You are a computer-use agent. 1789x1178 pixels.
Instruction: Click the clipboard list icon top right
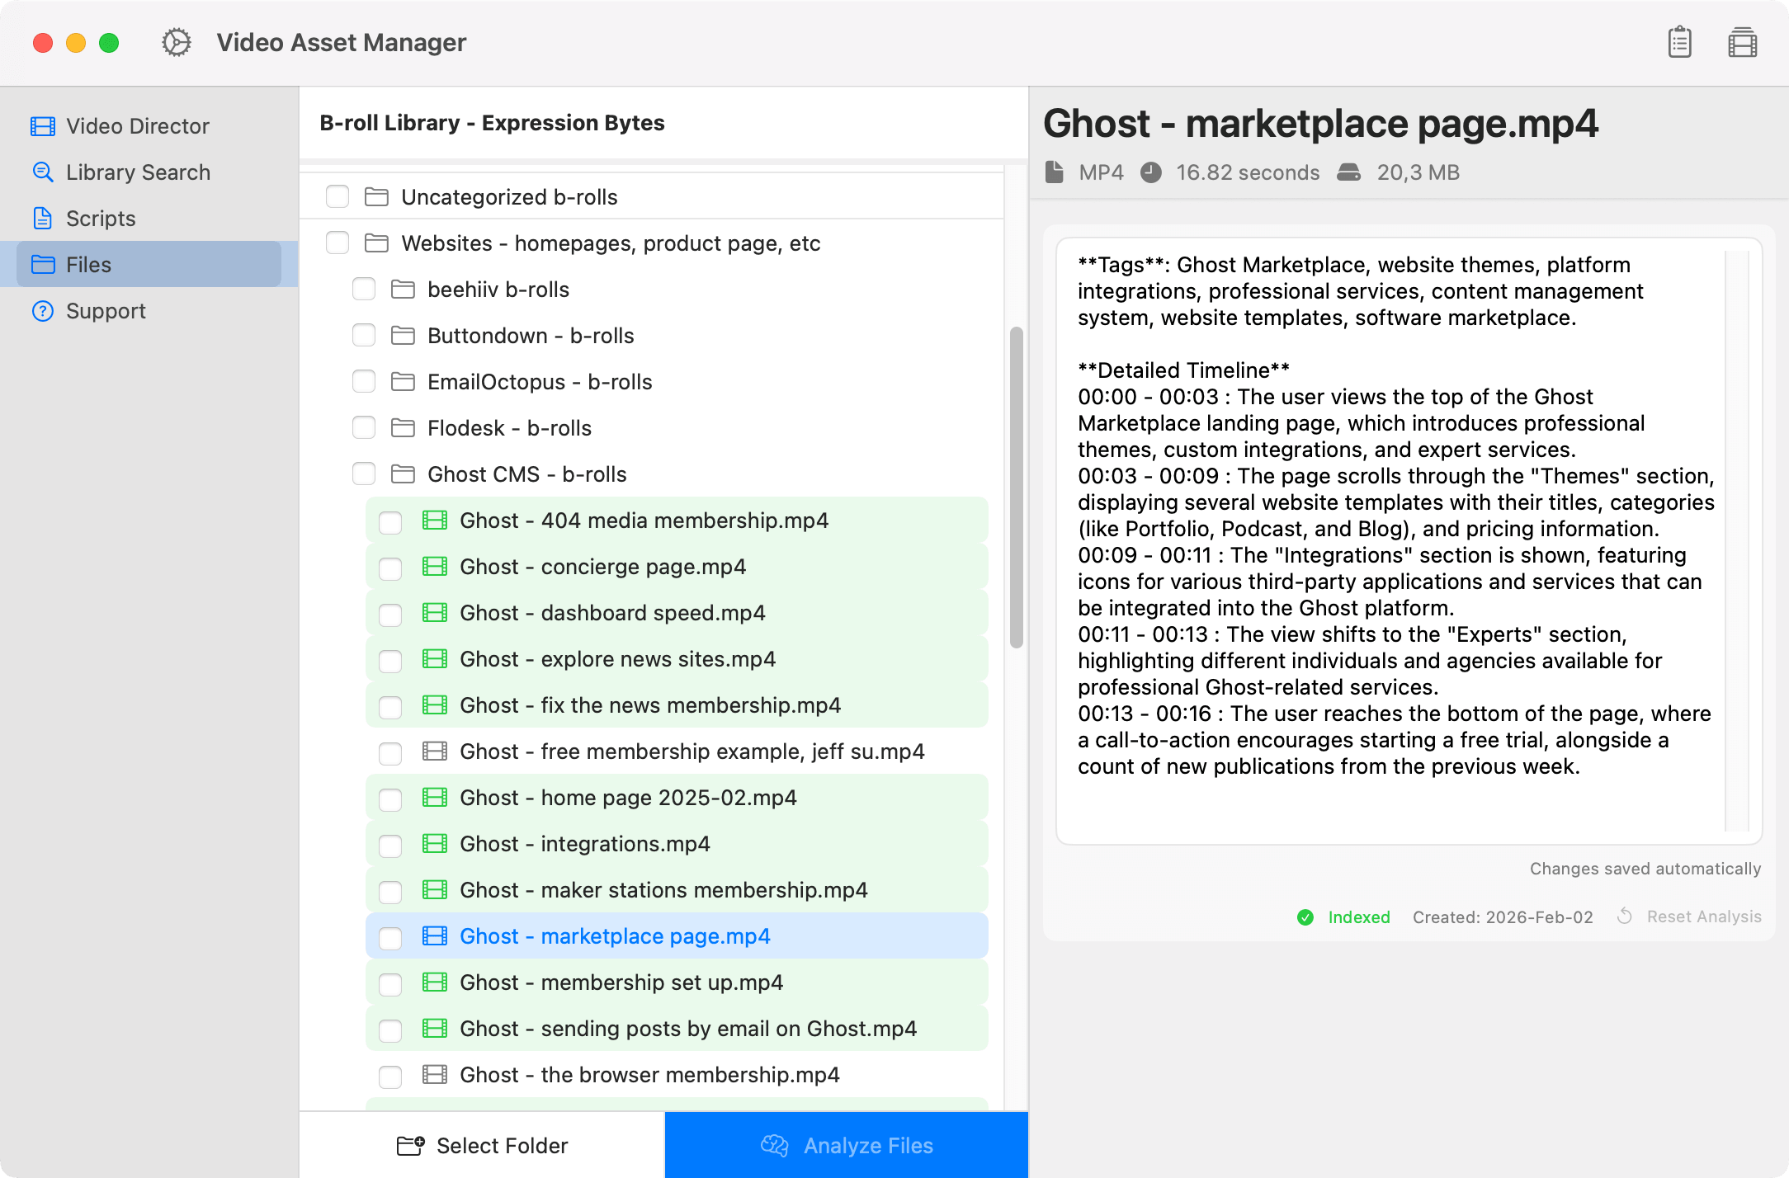coord(1680,42)
